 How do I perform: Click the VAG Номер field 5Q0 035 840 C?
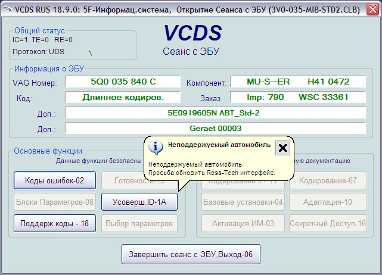click(123, 82)
